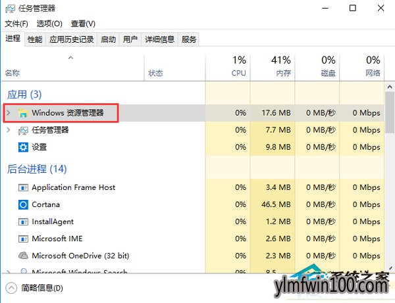The width and height of the screenshot is (395, 303).
Task: Sort by the 名称 column header
Action: click(73, 68)
